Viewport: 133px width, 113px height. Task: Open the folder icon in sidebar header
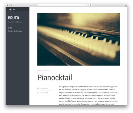coord(14,9)
